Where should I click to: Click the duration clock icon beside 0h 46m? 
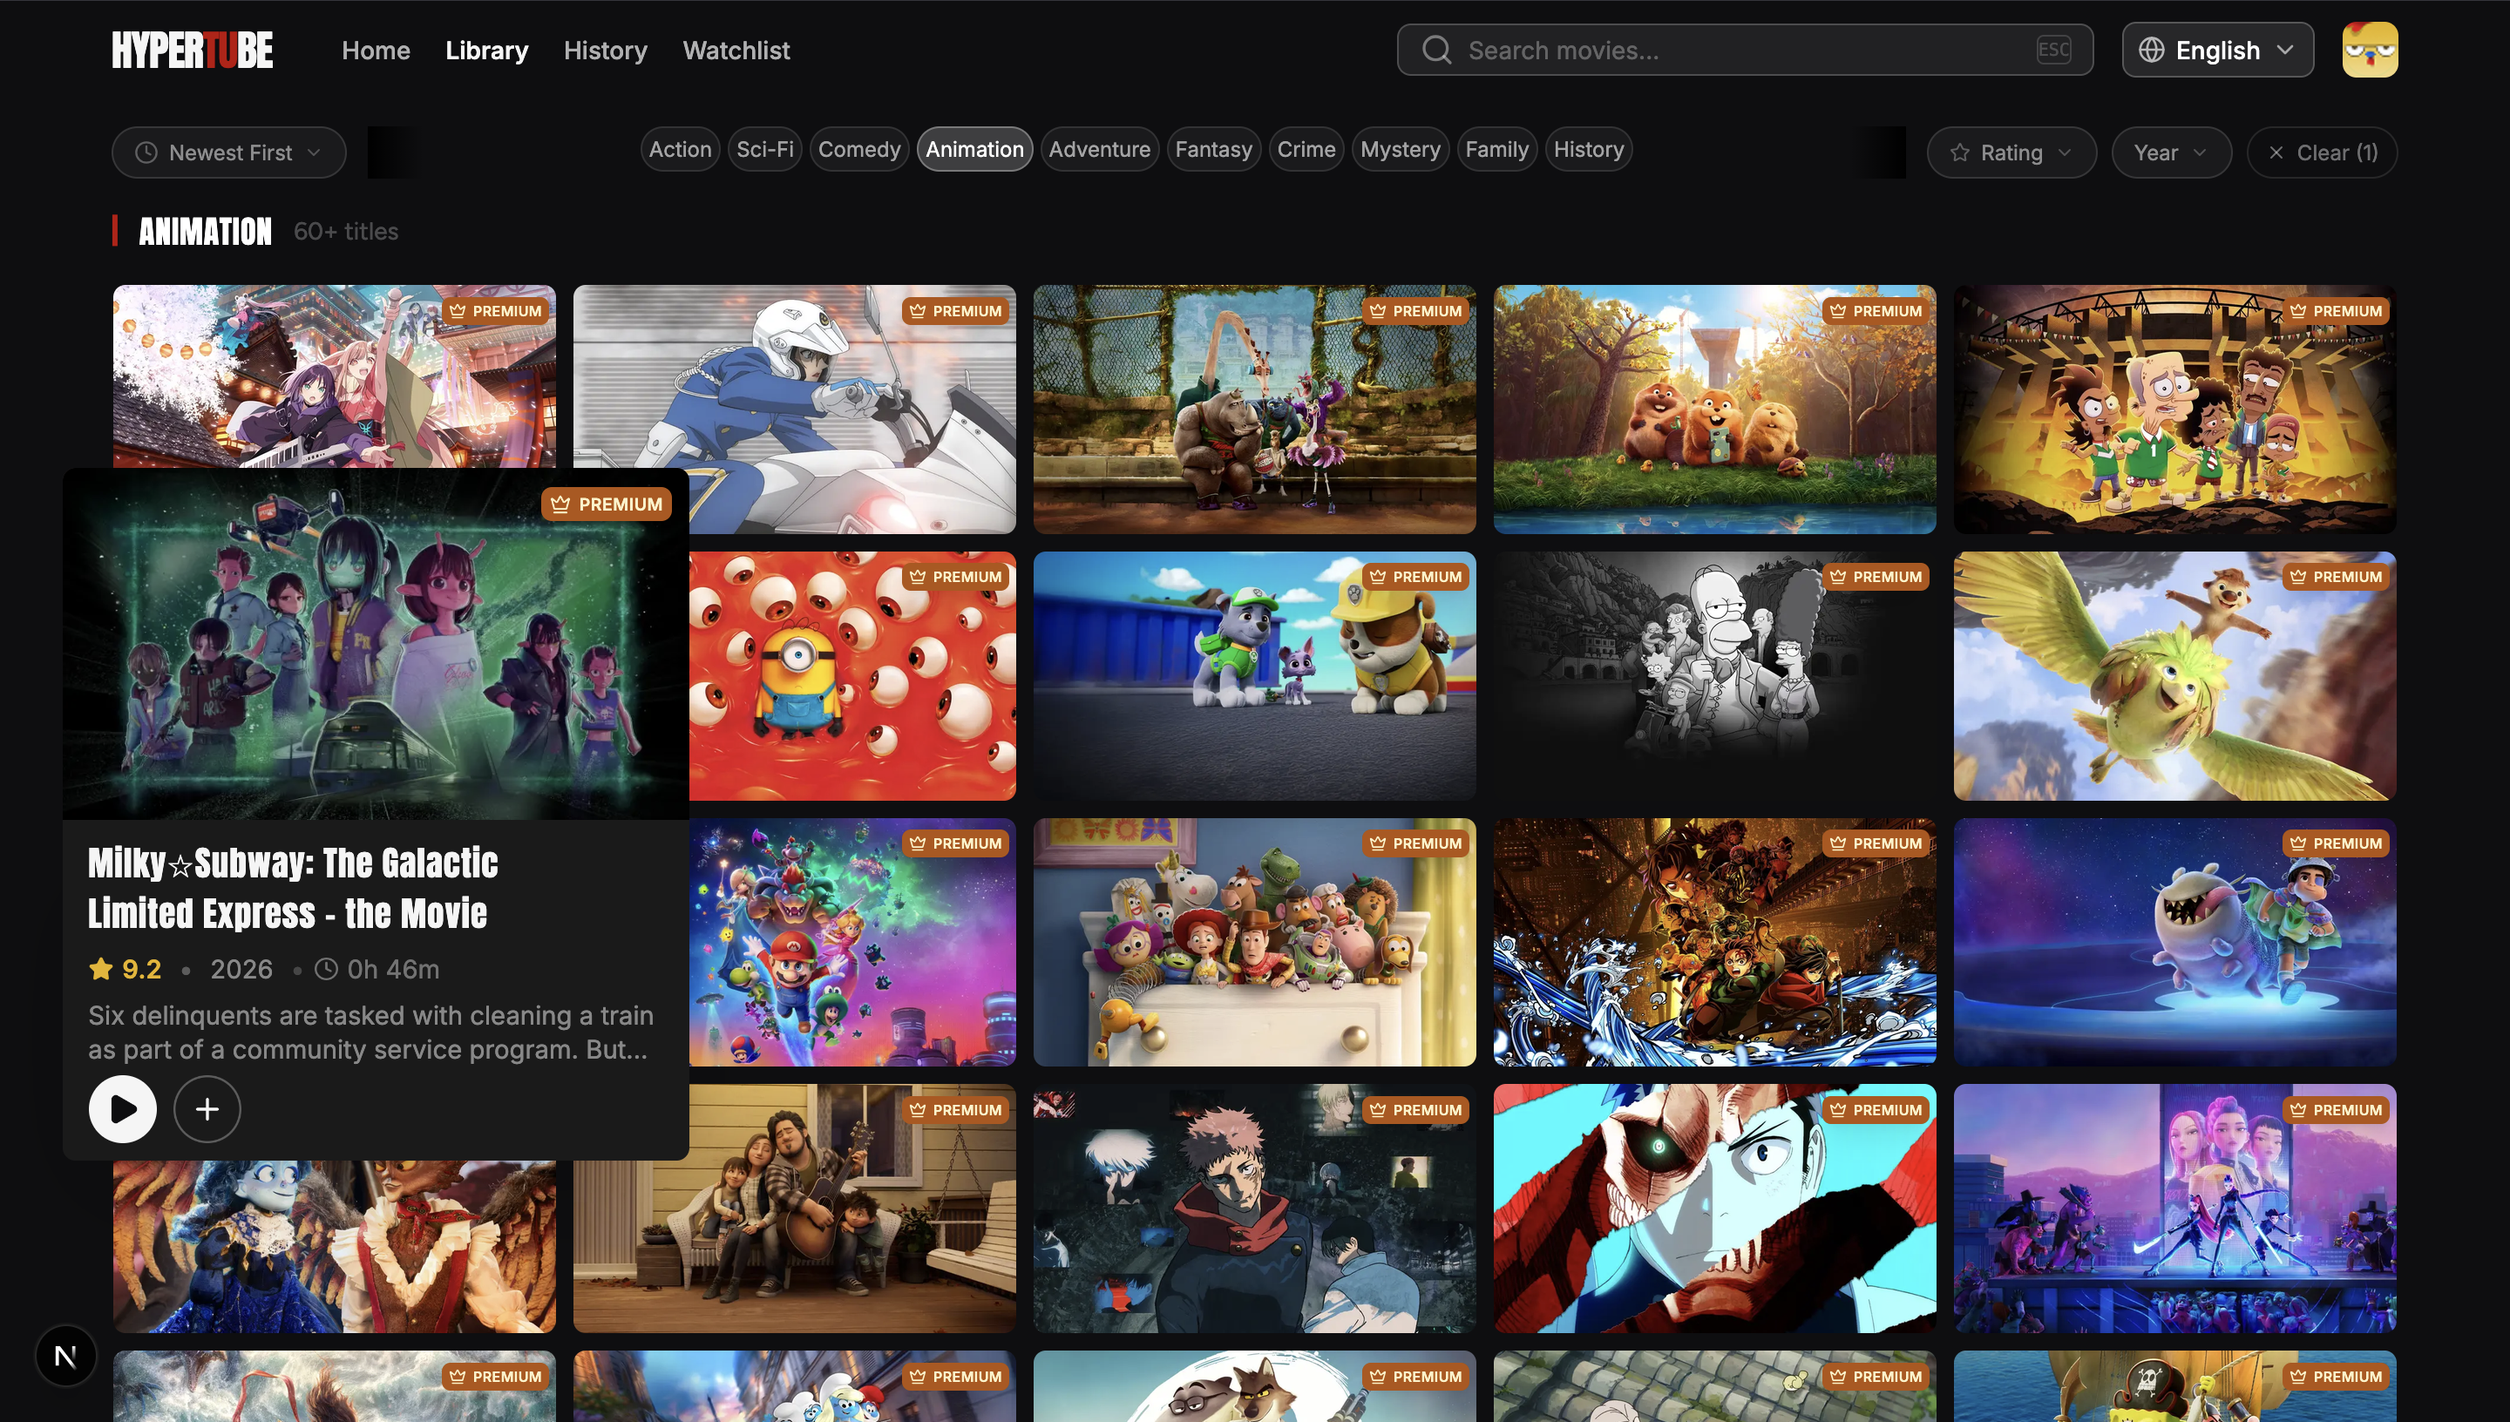click(326, 969)
